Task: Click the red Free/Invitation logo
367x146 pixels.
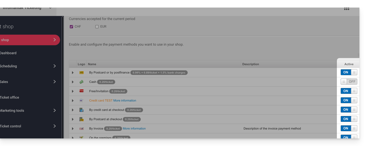Action: pyautogui.click(x=81, y=91)
